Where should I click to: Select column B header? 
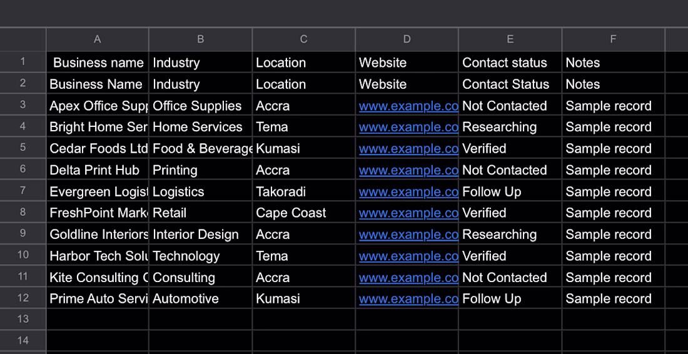click(x=201, y=39)
